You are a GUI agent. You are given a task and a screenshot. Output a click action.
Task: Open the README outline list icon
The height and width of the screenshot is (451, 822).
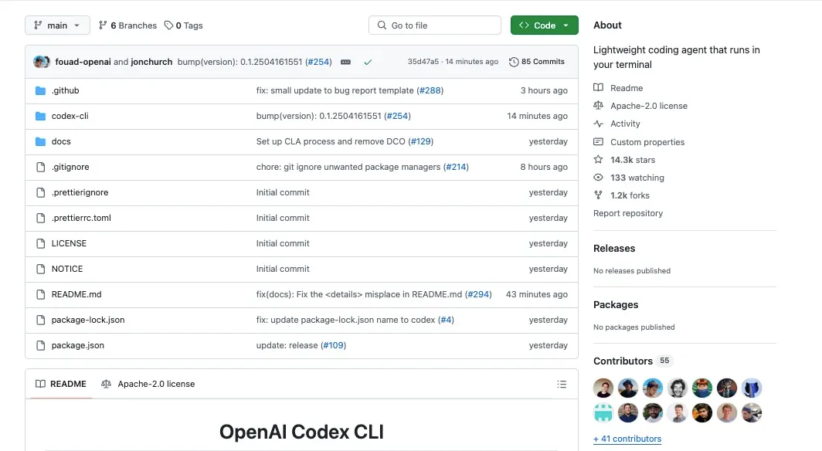point(562,384)
